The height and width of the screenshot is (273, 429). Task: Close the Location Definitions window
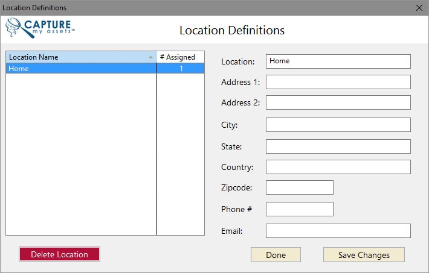tap(419, 8)
